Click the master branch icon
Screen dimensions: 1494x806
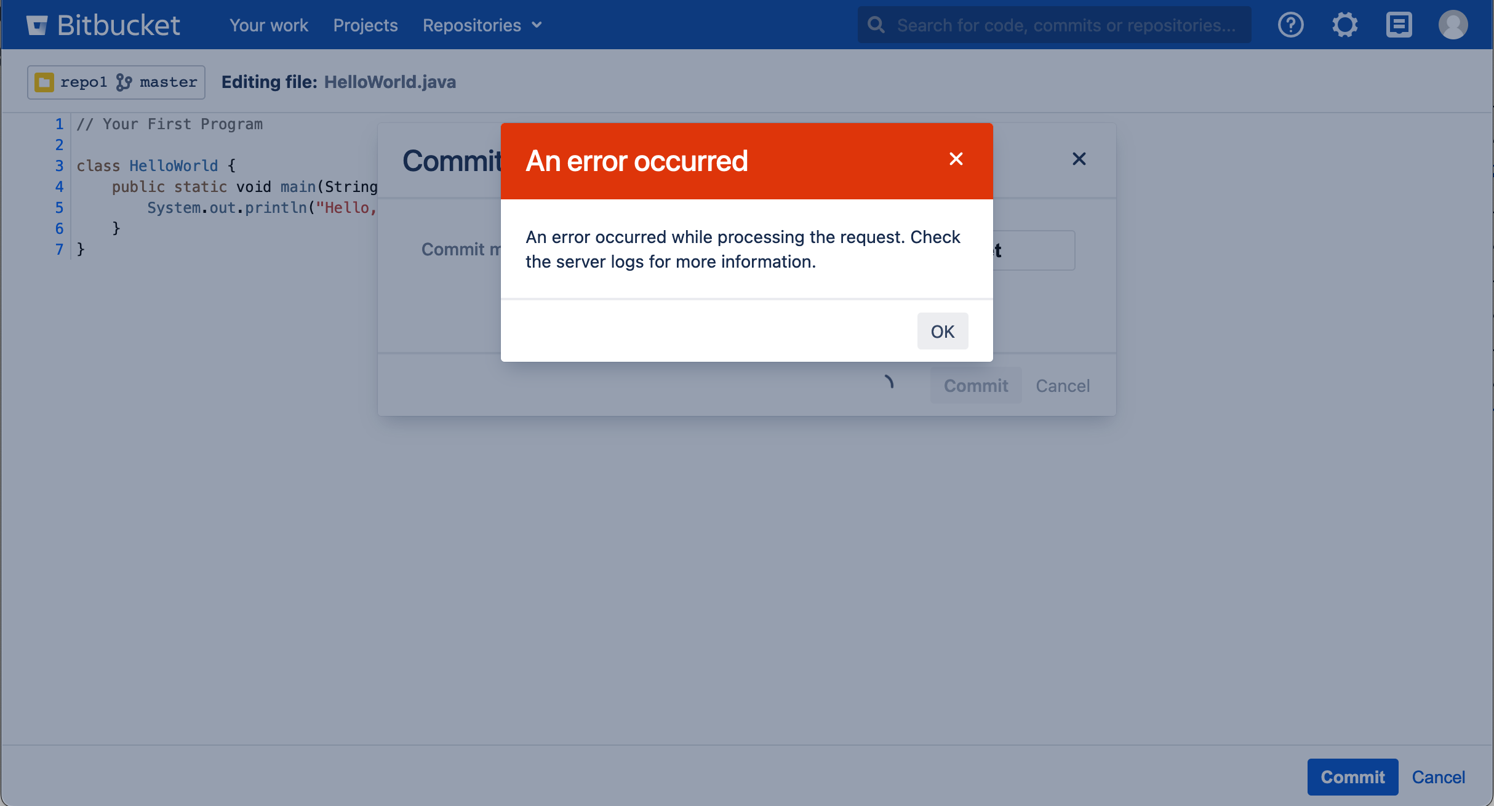tap(124, 82)
